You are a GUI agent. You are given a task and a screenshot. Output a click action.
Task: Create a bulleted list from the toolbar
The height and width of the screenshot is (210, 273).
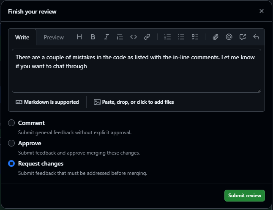[181, 37]
